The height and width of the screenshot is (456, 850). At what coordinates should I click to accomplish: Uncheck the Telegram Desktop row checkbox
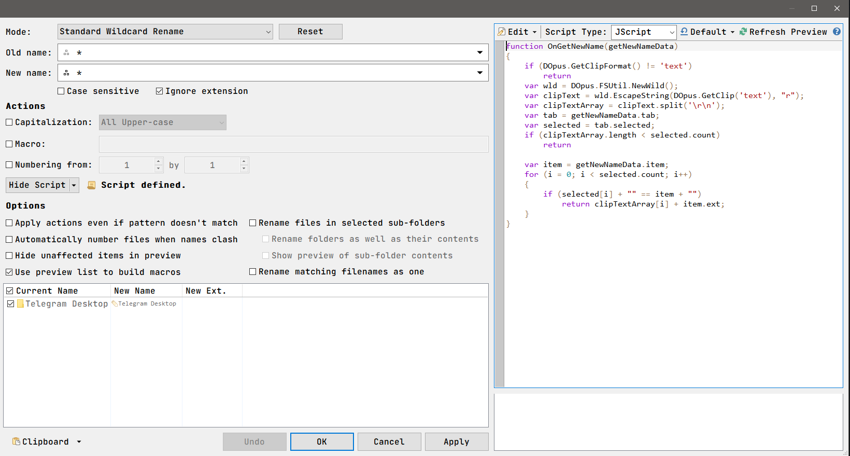(x=11, y=303)
